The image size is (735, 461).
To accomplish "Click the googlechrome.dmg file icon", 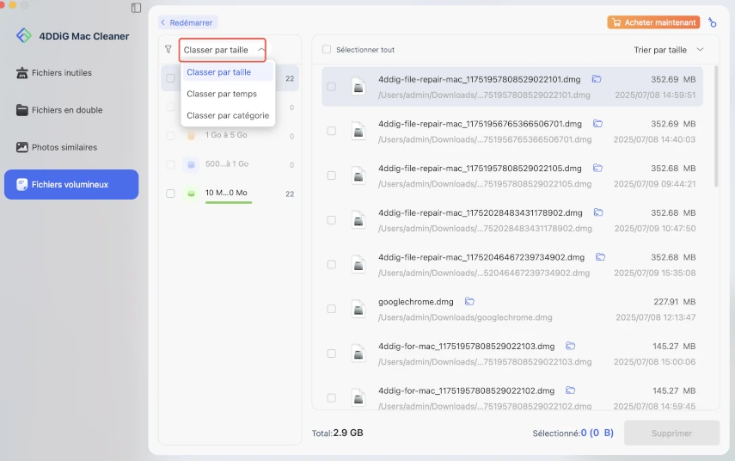I will 358,309.
